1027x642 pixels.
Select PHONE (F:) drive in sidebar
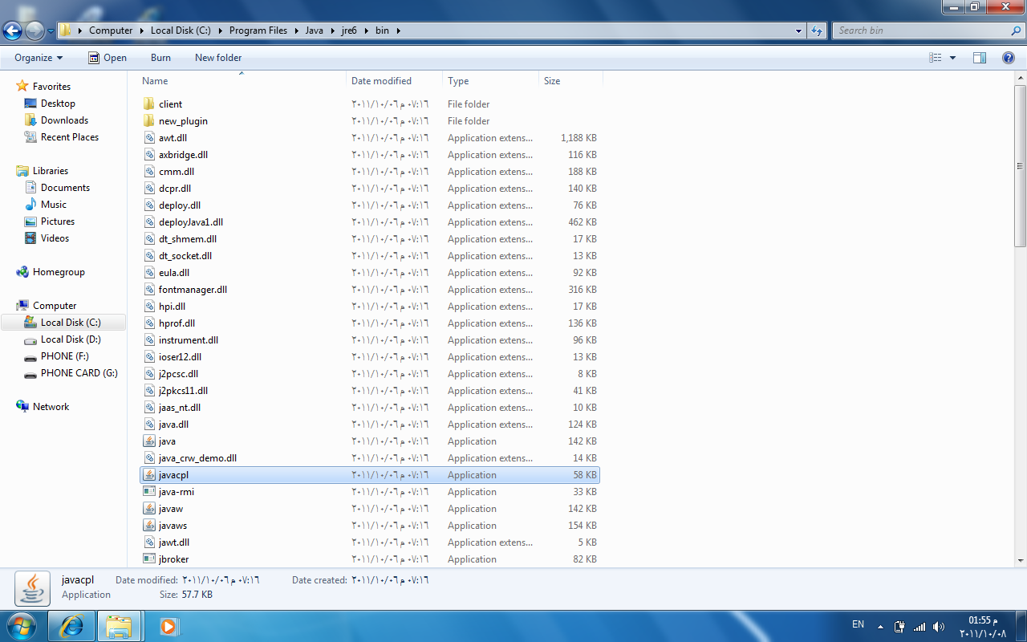pos(64,356)
